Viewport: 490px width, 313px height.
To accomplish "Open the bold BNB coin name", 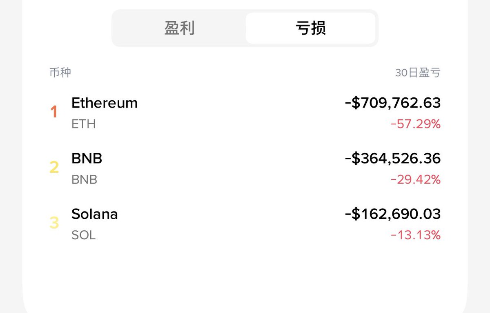I will 87,158.
